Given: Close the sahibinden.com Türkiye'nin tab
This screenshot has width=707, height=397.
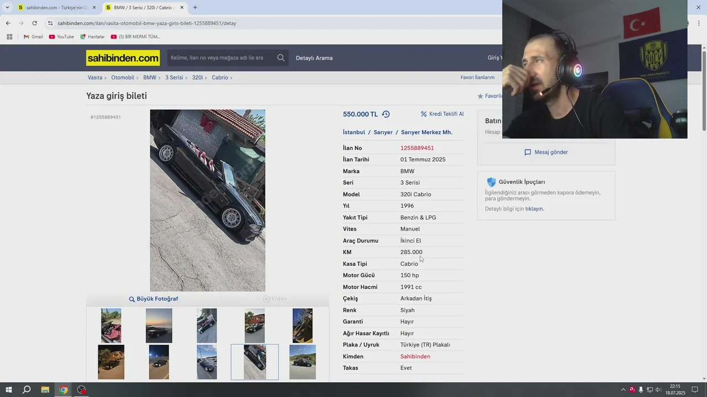Looking at the screenshot, I should click(94, 8).
